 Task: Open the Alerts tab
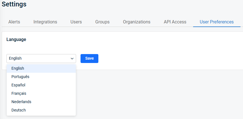pyautogui.click(x=14, y=22)
